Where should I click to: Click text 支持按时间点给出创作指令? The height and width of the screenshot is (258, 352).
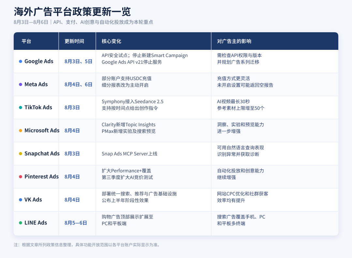point(130,108)
